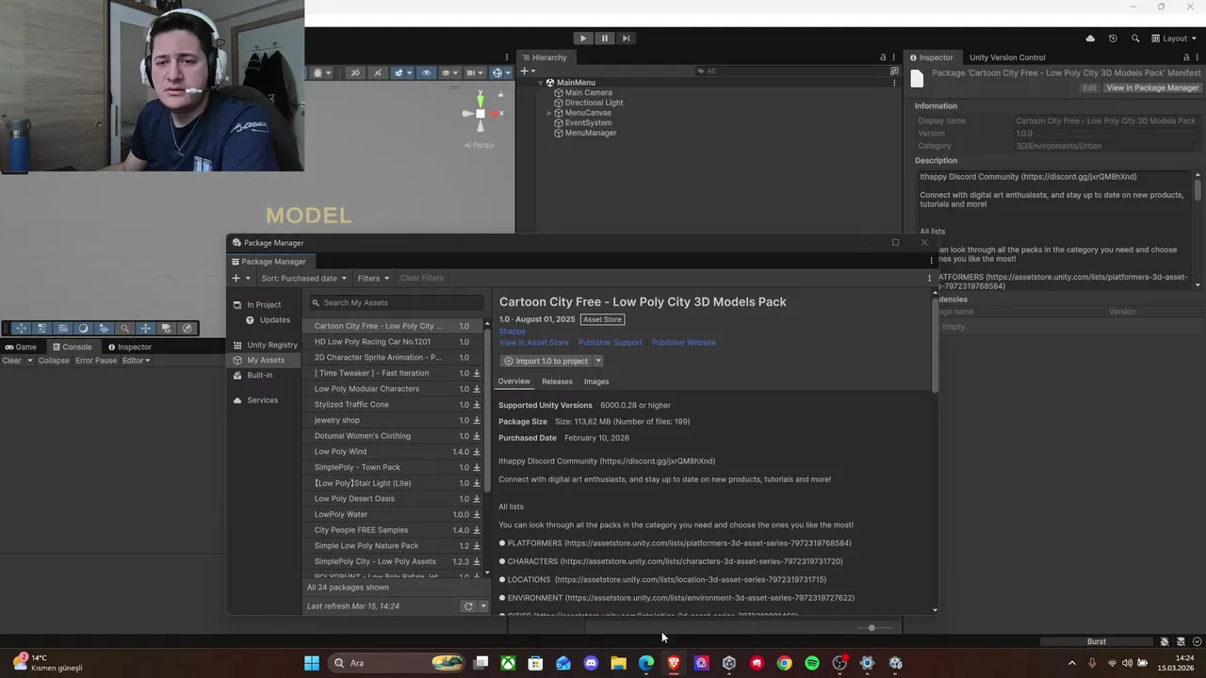Toggle Collapse in the Console toolbar
The height and width of the screenshot is (678, 1206).
54,361
